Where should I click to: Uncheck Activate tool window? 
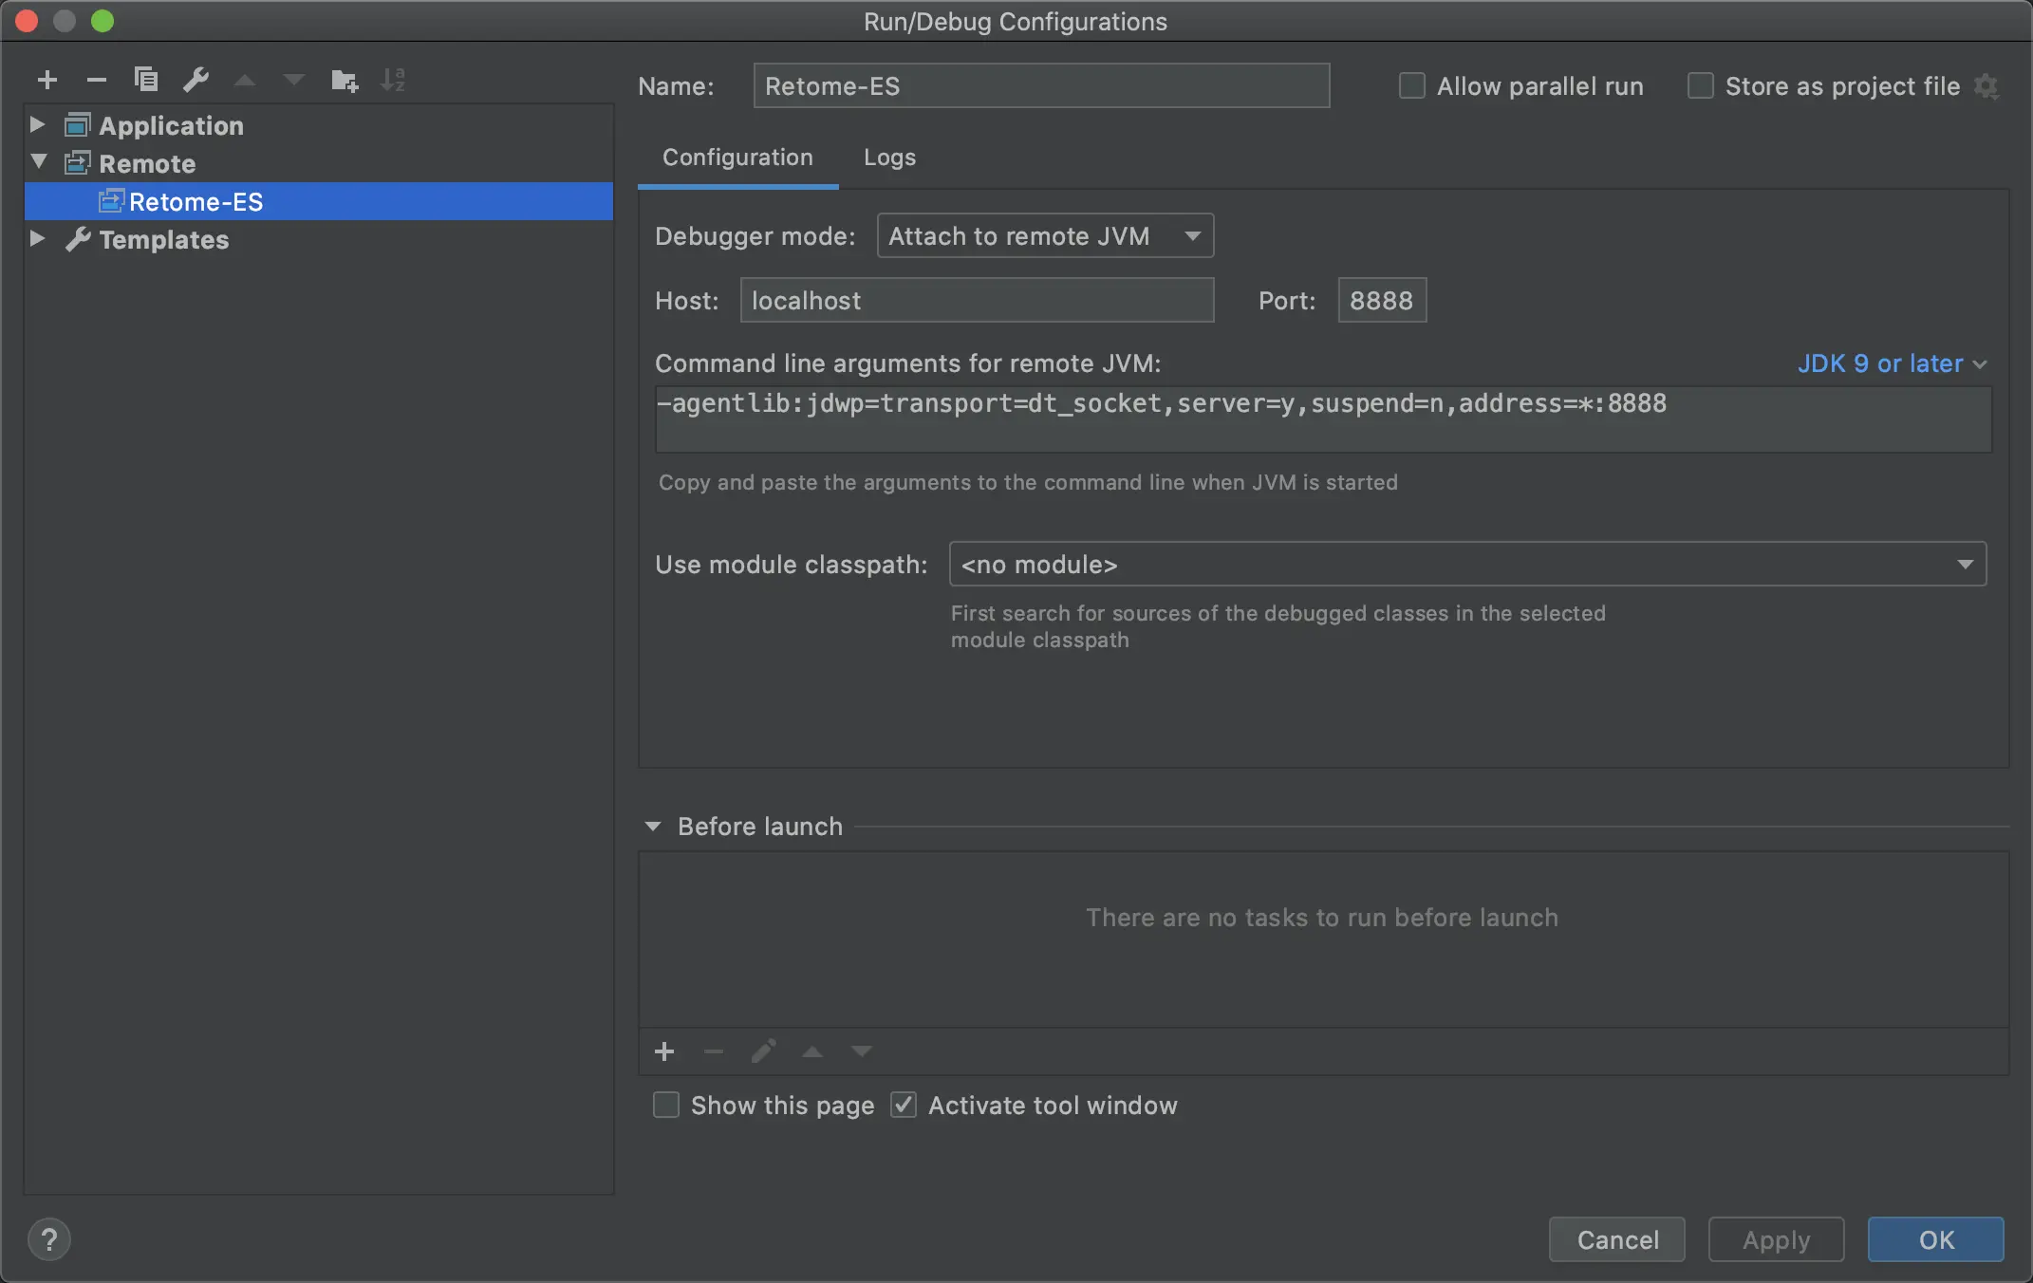(x=904, y=1106)
